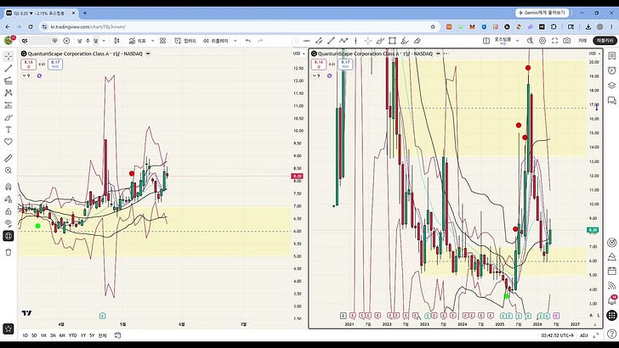Image resolution: width=619 pixels, height=348 pixels.
Task: Select rectangle shape in favorite drawing toolbar
Action: [x=392, y=41]
